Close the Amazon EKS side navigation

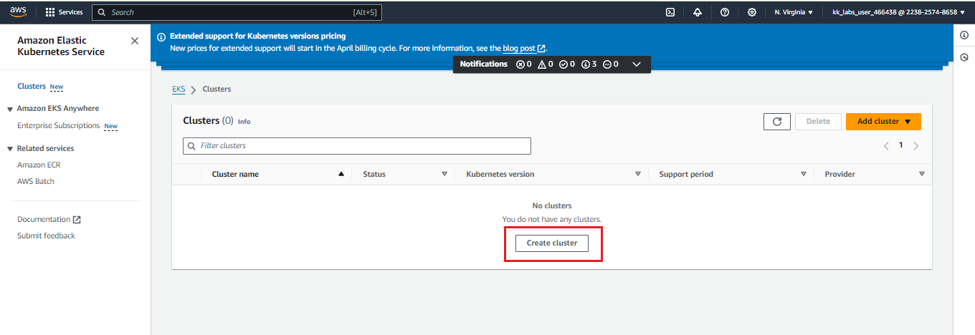[135, 41]
